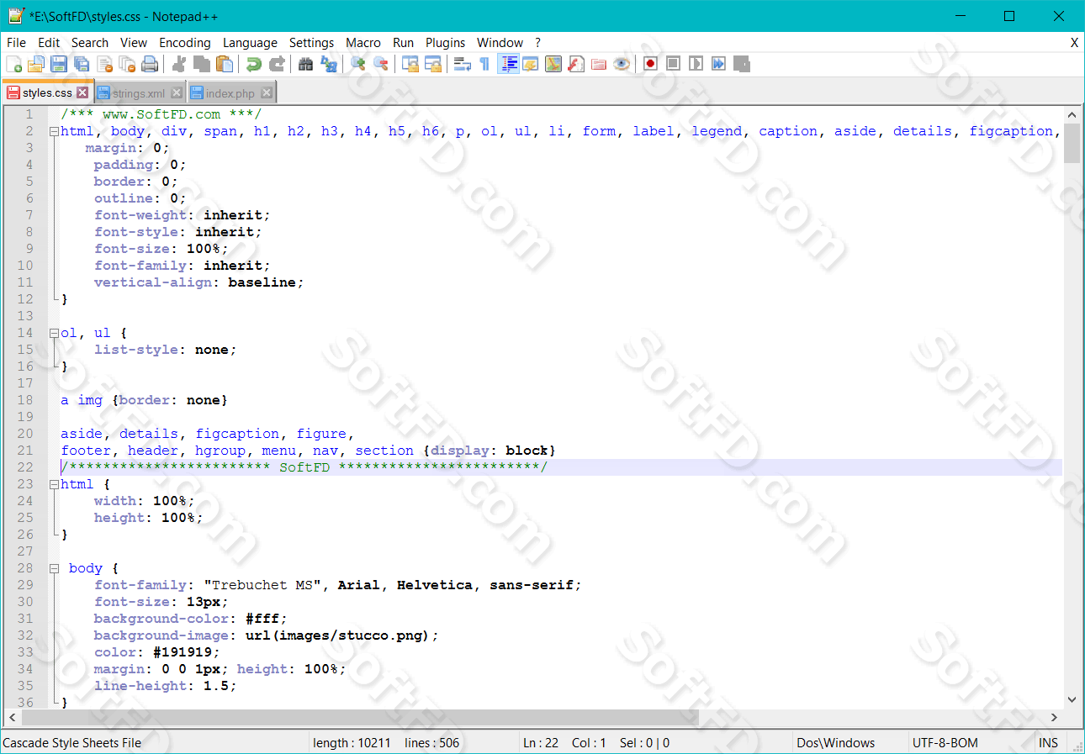Cut selection using the scissors icon
Screen dimensions: 1085x754
[178, 64]
